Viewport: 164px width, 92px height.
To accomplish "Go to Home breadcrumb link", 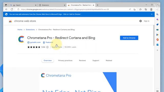I will [x=20, y=30].
